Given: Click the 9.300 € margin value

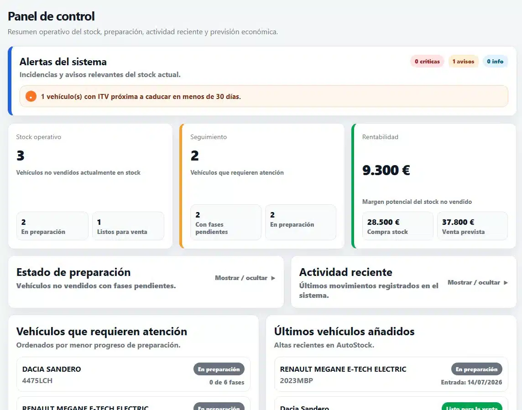Looking at the screenshot, I should (386, 171).
